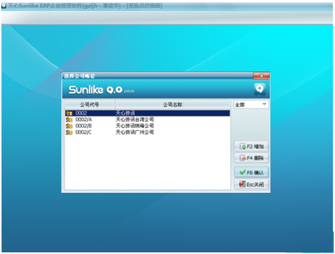Image resolution: width=335 pixels, height=254 pixels.
Task: Close the 选择公司帐套 dialog with X
Action: (261, 76)
